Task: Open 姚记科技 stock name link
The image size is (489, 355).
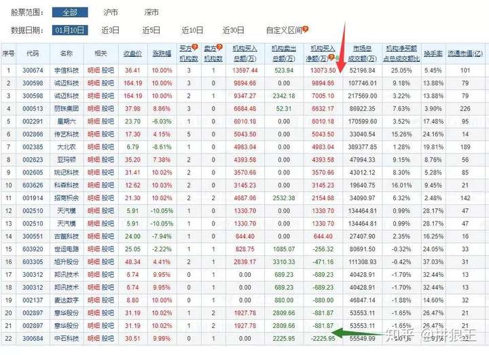Action: (x=67, y=172)
